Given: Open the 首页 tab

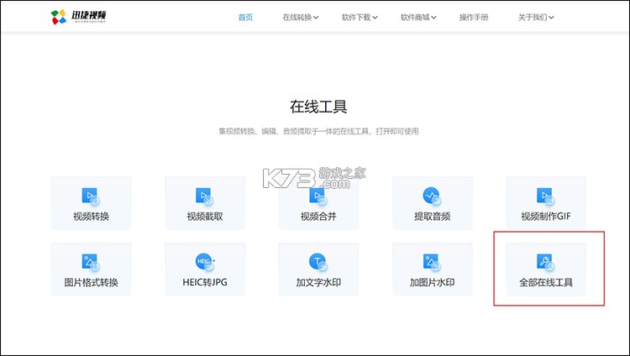Looking at the screenshot, I should pyautogui.click(x=245, y=18).
